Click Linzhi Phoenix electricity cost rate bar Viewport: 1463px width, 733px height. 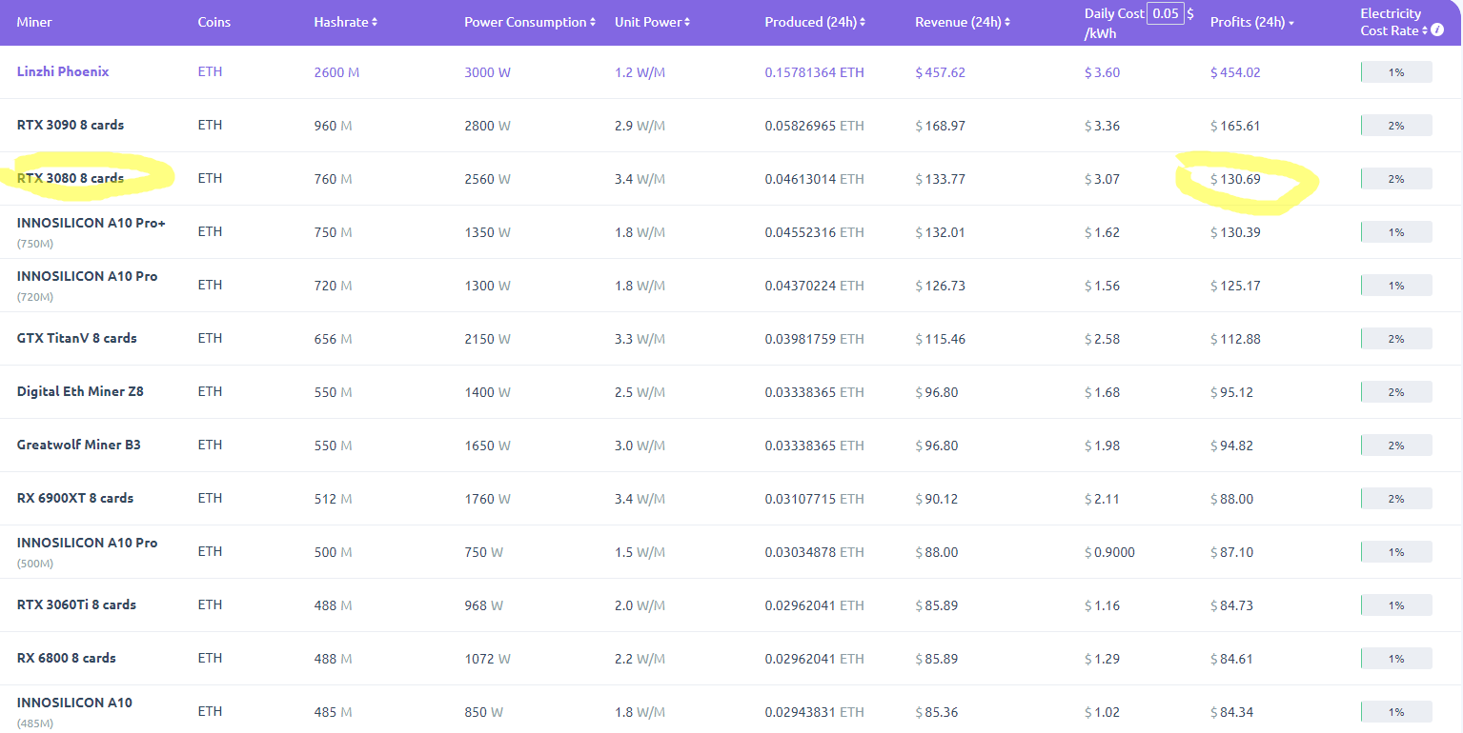point(1395,72)
